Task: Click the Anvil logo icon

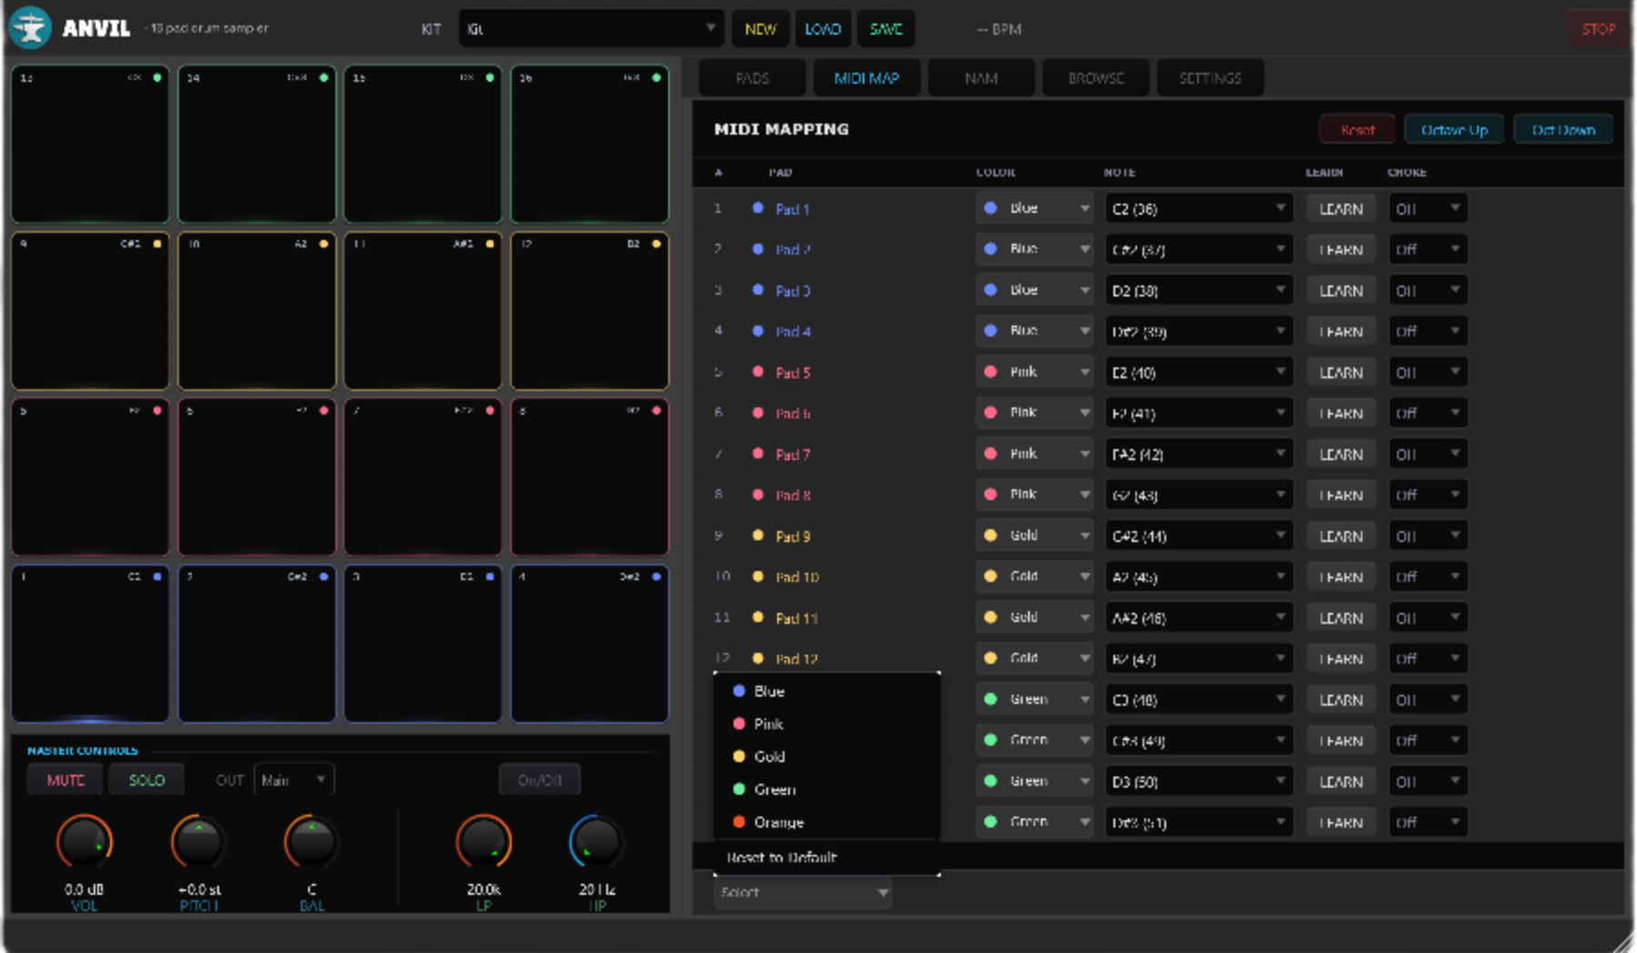Action: tap(30, 27)
